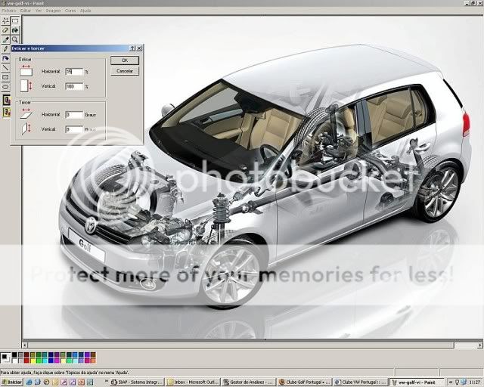Focus the skew Horizontal degrees field

click(74, 115)
